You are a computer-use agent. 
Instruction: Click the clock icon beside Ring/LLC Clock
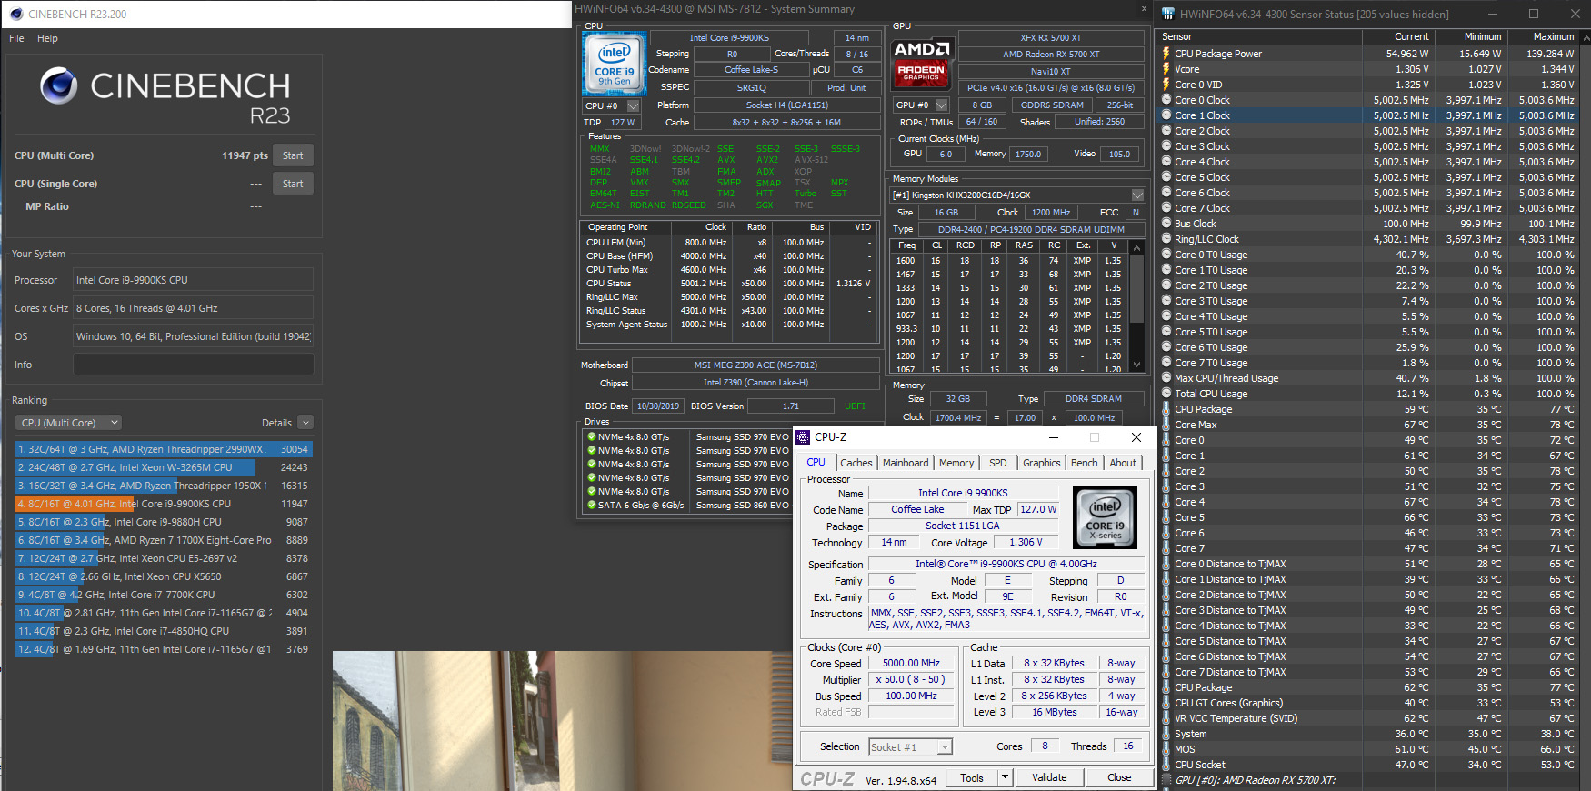[1166, 239]
